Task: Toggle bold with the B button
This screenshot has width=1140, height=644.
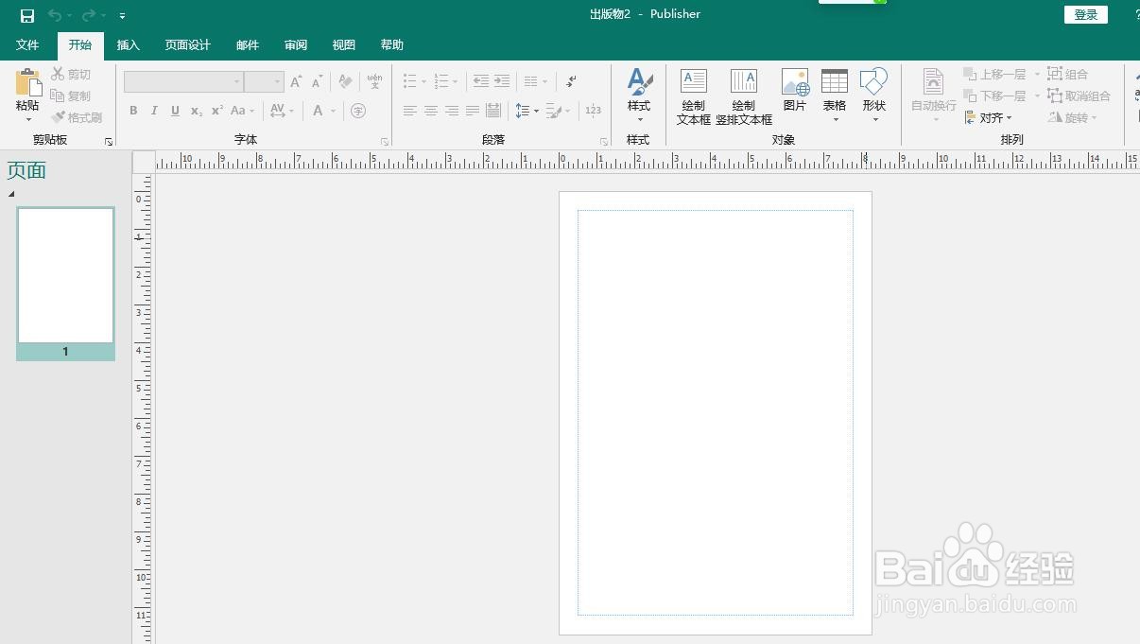Action: pos(133,111)
